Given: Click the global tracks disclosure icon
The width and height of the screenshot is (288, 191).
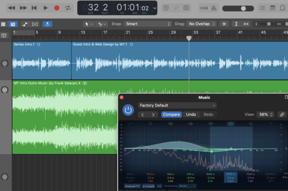Looking at the screenshot, I should 4,36.
